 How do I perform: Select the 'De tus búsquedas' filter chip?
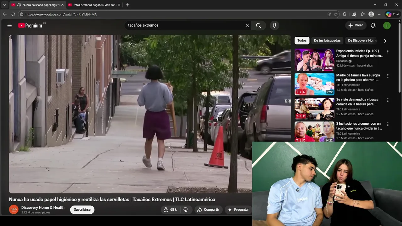pyautogui.click(x=327, y=40)
